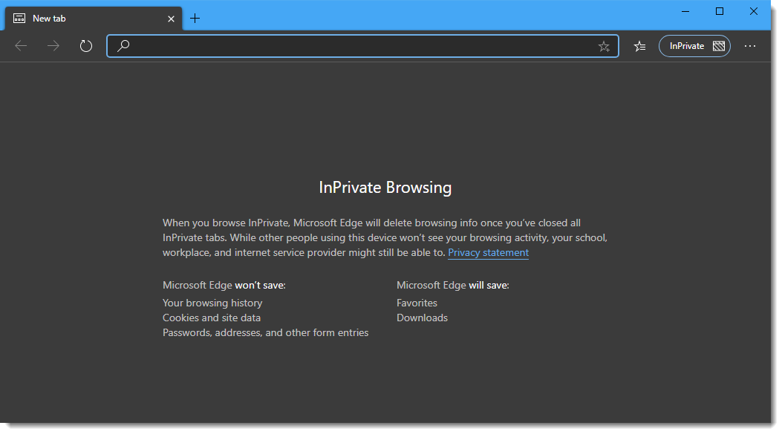Open the Favorites hub icon
Screen dimensions: 782x434
[640, 46]
